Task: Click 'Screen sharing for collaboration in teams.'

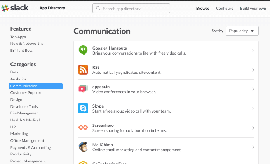Action: pos(129,131)
